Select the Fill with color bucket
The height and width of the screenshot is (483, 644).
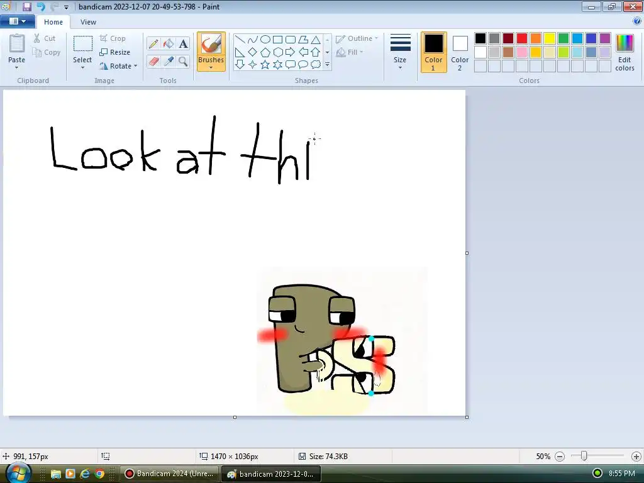click(x=169, y=43)
